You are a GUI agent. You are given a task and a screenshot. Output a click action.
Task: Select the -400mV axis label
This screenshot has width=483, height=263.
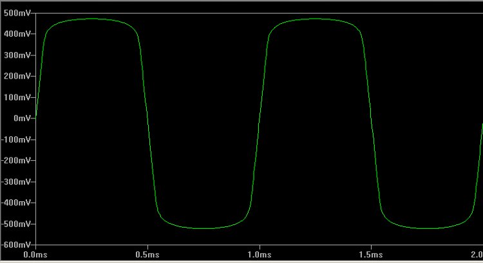pyautogui.click(x=15, y=203)
